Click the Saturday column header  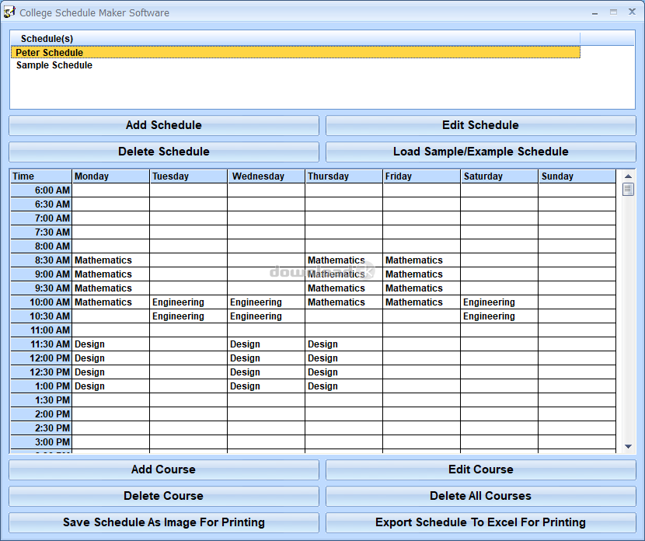coord(500,176)
